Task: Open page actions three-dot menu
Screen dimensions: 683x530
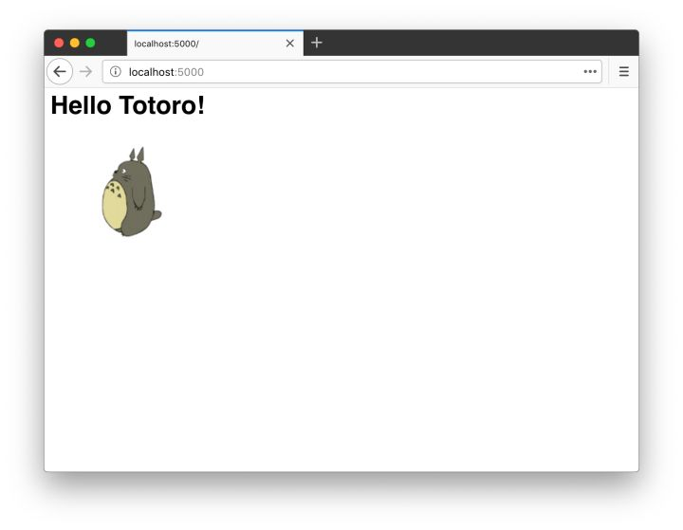Action: click(590, 72)
